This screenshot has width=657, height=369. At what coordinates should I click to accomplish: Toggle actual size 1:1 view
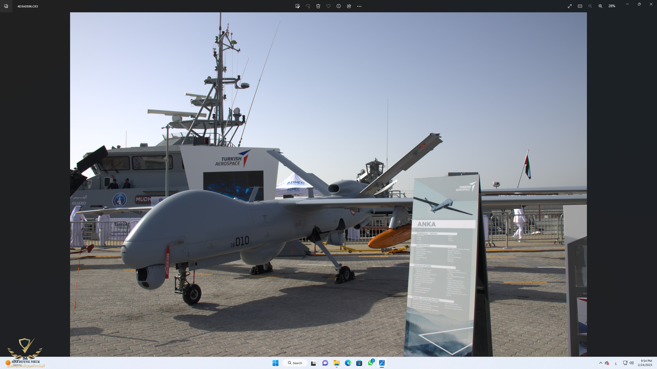tap(580, 6)
